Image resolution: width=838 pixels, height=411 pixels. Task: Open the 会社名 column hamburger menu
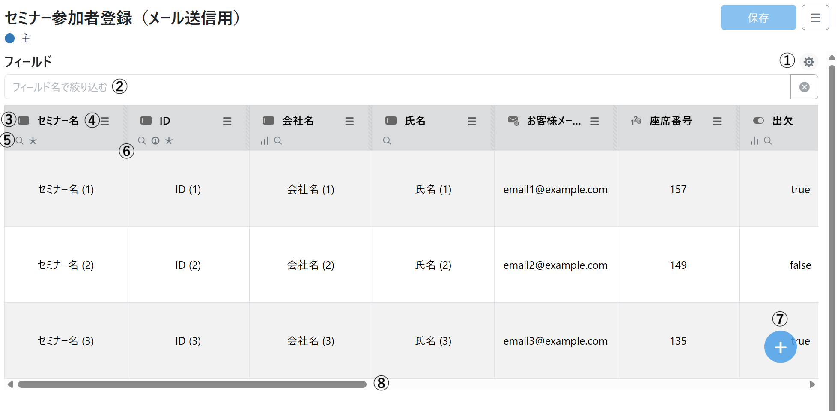349,121
